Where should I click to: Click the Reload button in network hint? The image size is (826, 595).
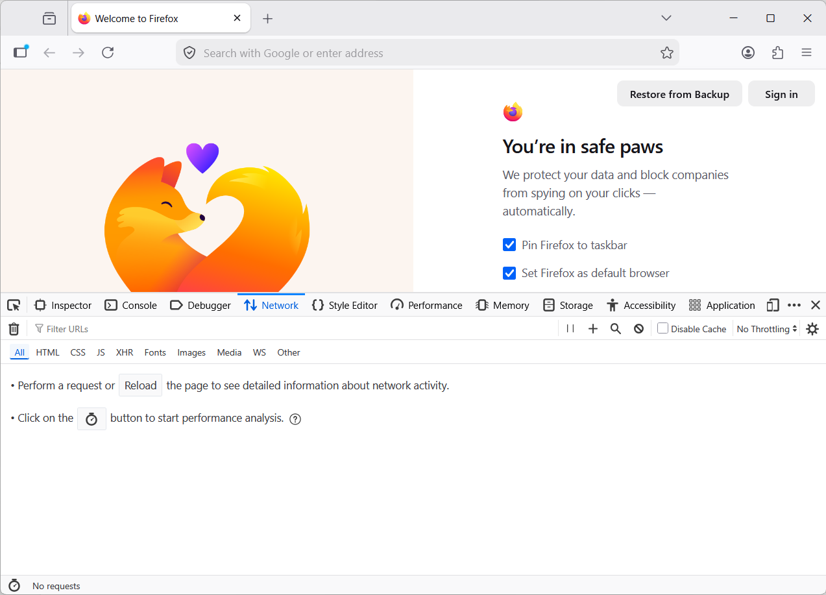(x=140, y=385)
